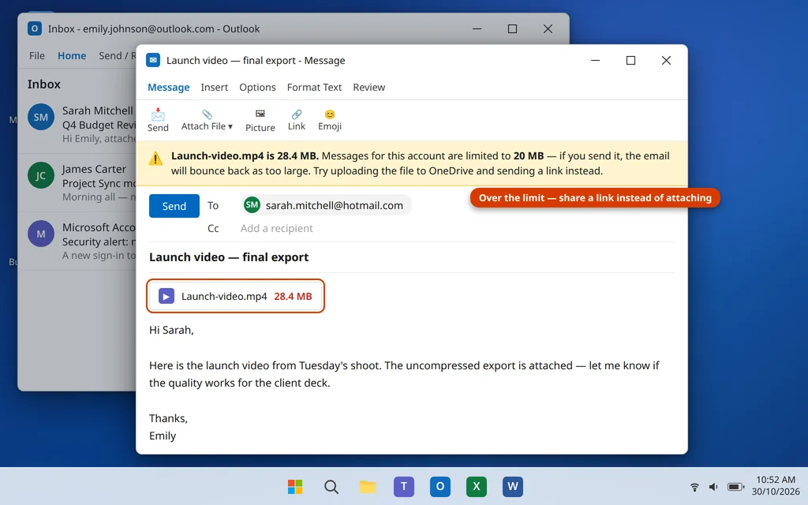Click the Hi Sarah greeting text
808x505 pixels.
click(x=171, y=330)
